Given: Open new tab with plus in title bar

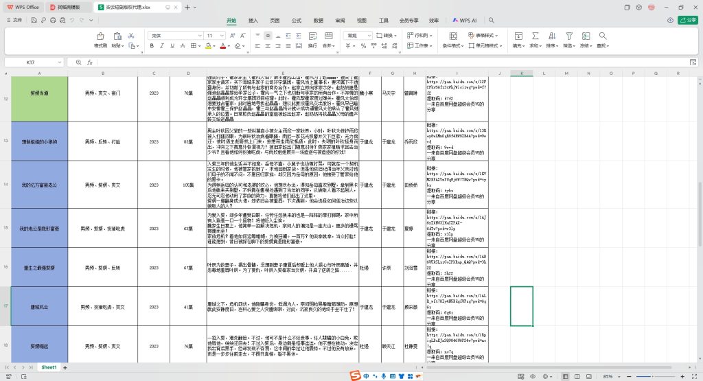Looking at the screenshot, I should (x=187, y=7).
